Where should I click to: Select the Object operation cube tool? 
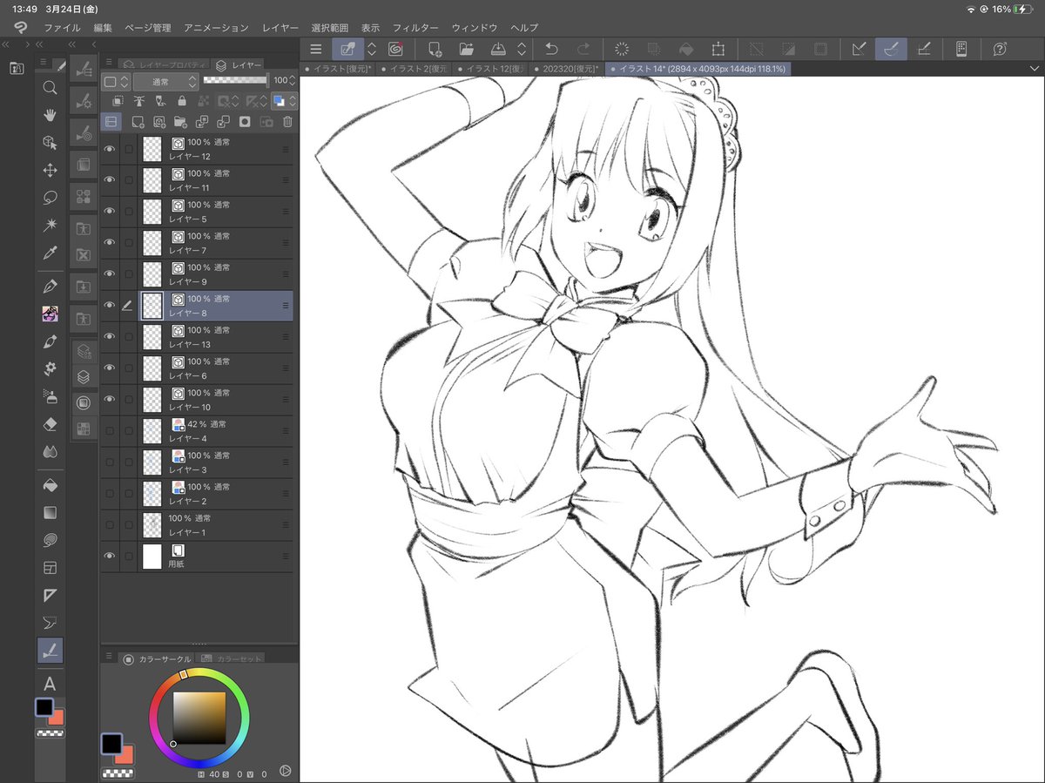50,143
